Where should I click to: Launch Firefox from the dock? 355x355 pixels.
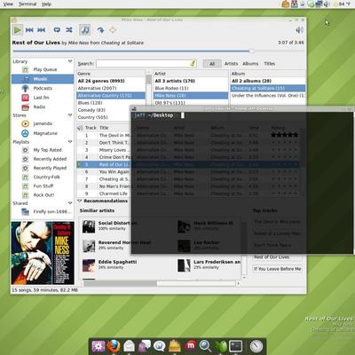pos(114,346)
